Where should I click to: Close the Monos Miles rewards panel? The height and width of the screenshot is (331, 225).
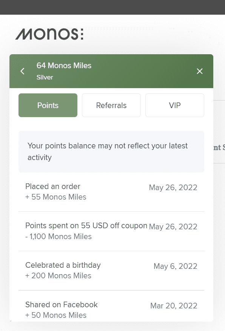pos(200,71)
